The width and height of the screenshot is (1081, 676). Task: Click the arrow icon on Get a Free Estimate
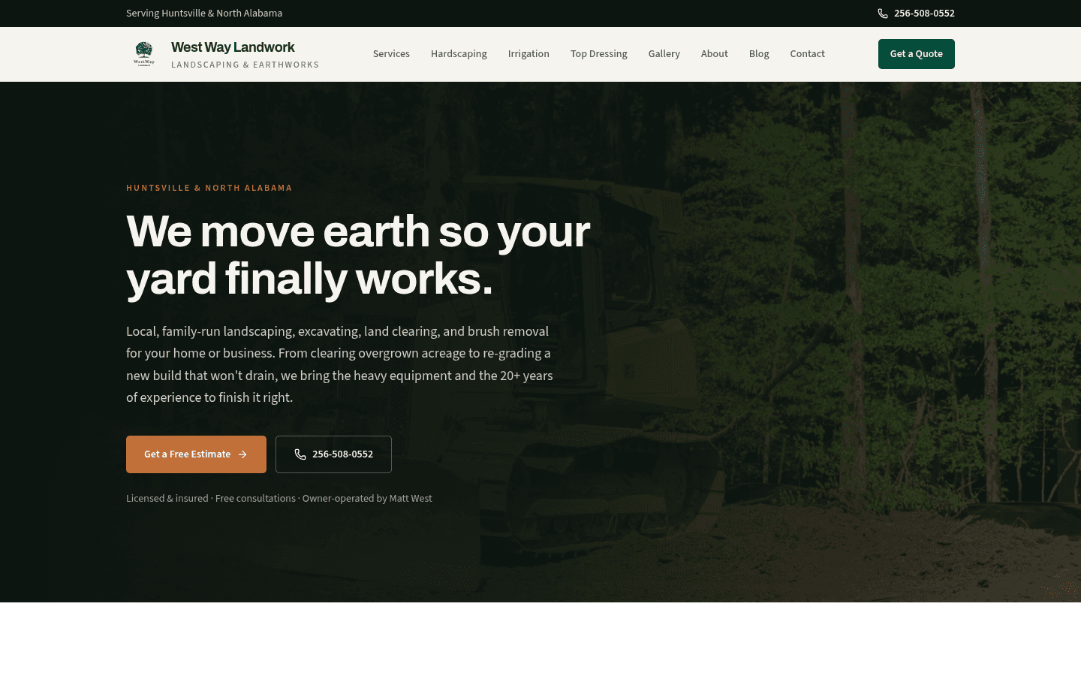click(x=242, y=454)
